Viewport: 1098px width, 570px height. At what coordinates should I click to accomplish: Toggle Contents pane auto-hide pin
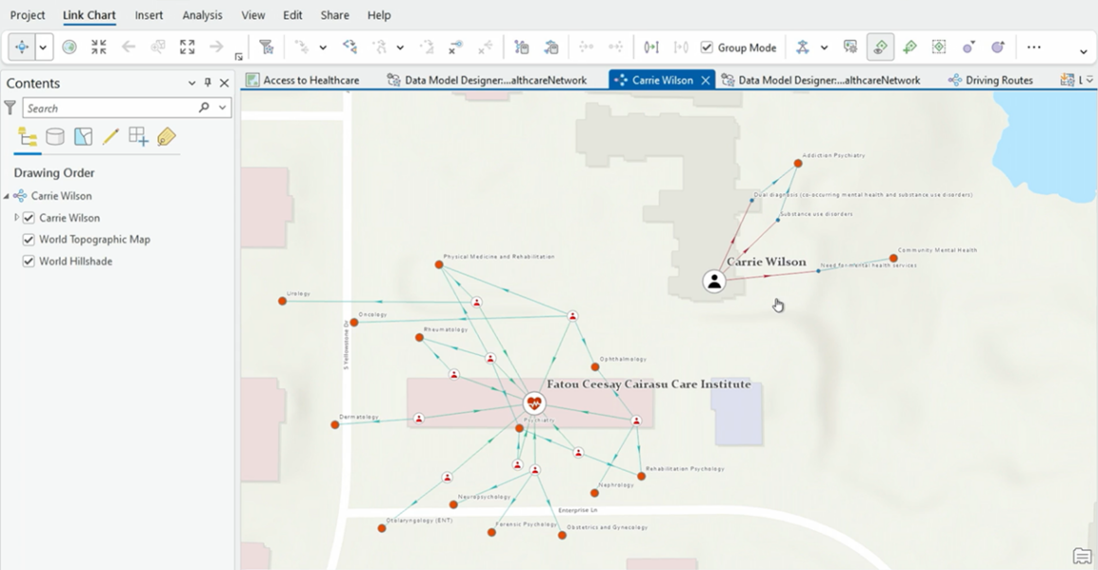tap(207, 82)
